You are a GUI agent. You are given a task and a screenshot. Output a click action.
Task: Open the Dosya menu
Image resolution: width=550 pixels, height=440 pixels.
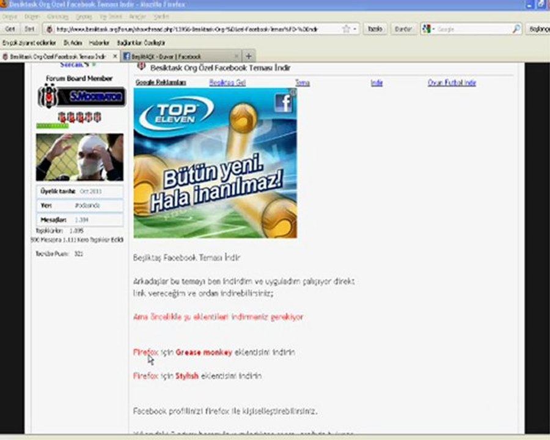click(x=9, y=16)
